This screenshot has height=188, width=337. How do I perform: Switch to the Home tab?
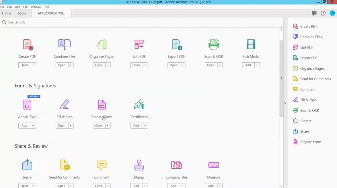(x=7, y=13)
